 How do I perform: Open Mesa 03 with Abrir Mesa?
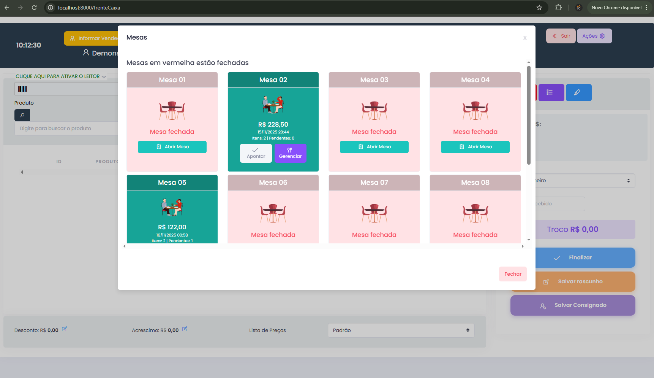click(x=374, y=147)
